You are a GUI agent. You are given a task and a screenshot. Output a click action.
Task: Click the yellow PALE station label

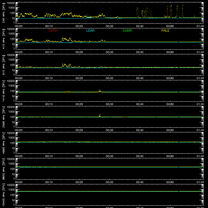165,30
